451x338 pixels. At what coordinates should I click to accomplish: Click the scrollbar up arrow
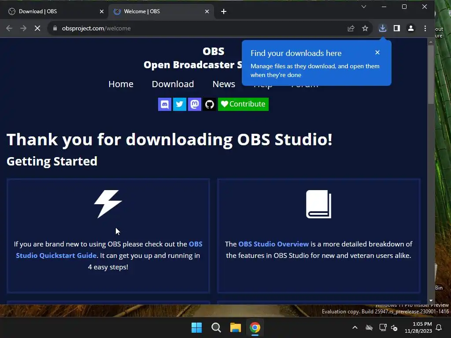[431, 42]
